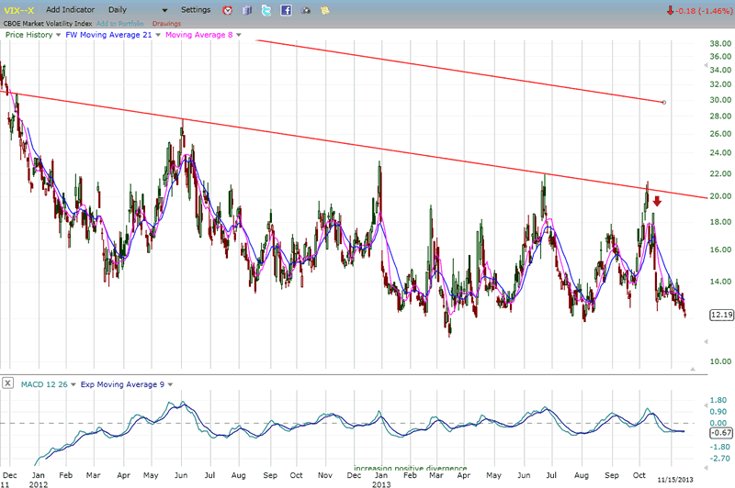Open the yellow notes icon
Screen dimensions: 735x488
click(x=326, y=10)
